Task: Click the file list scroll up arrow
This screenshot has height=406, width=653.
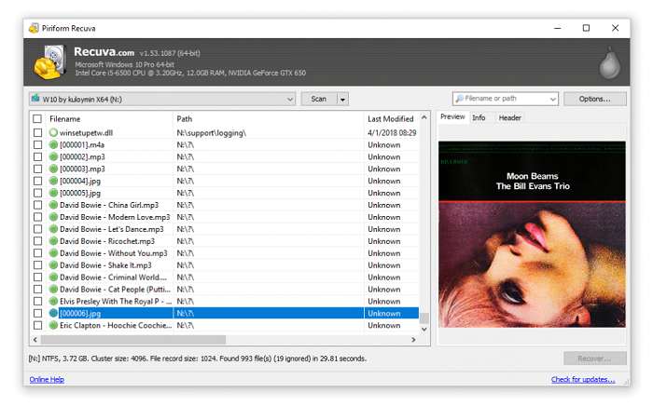Action: pyautogui.click(x=424, y=117)
